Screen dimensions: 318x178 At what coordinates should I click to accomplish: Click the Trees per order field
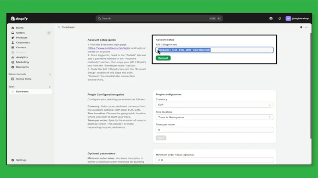click(x=214, y=130)
